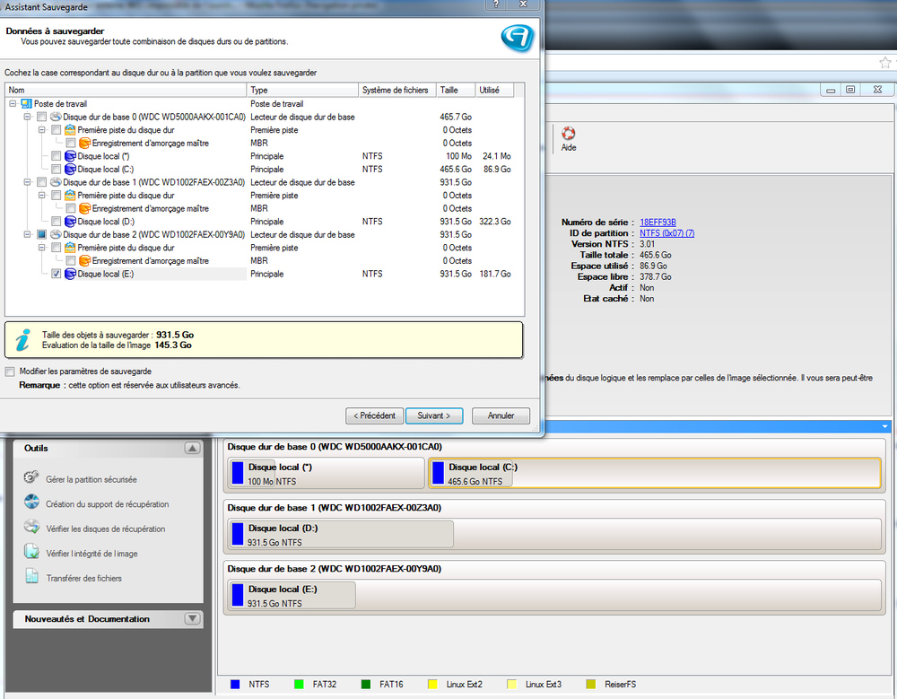Image resolution: width=897 pixels, height=699 pixels.
Task: Click the blue Disque local (D:) icon in tree
Action: coord(69,222)
